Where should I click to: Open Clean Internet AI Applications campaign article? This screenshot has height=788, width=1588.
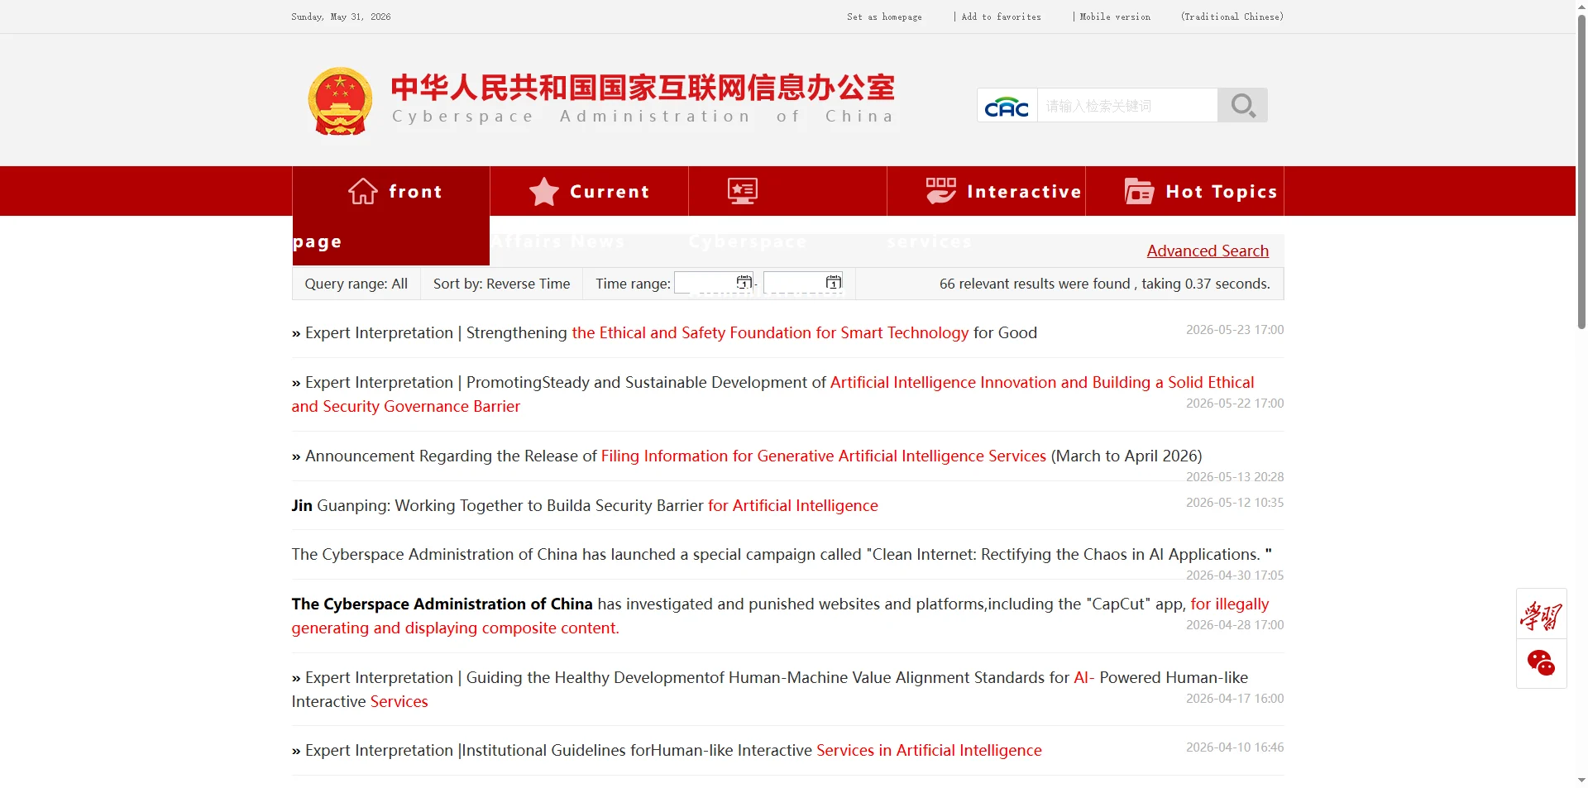[x=782, y=554]
